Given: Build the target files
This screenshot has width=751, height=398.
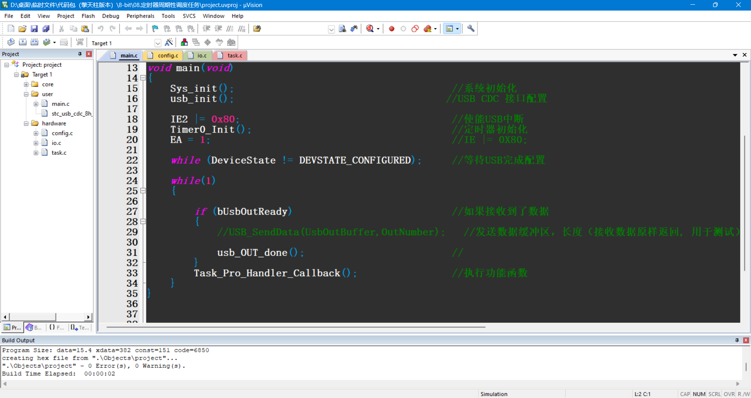Looking at the screenshot, I should click(x=23, y=42).
